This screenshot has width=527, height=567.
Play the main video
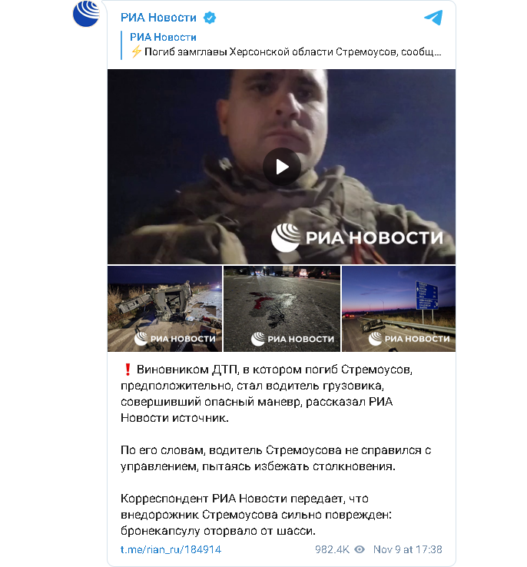(282, 167)
